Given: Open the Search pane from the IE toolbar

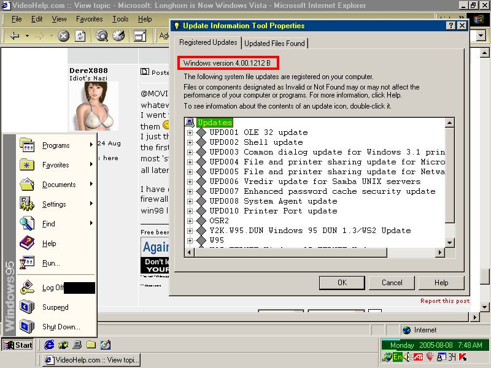Looking at the screenshot, I should [x=102, y=36].
